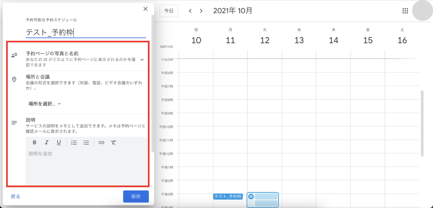Go to previous week arrow
Viewport: 433px width, 208px height.
point(190,11)
